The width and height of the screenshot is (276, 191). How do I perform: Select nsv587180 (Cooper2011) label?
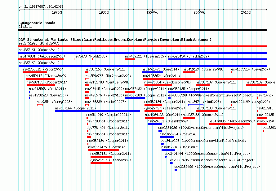(108, 141)
